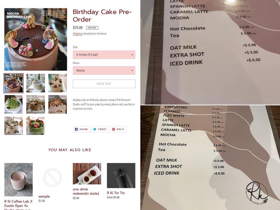This screenshot has width=280, height=210.
Task: Click the Twitter Tweet button
Action: click(100, 129)
